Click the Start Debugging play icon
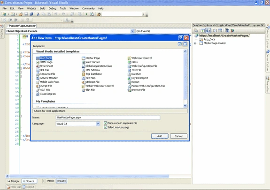Image resolution: width=270 pixels, height=190 pixels. pos(86,14)
